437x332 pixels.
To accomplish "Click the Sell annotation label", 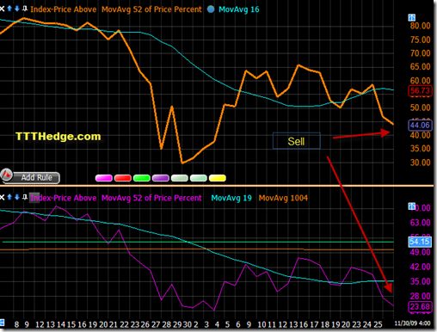I will [x=296, y=141].
